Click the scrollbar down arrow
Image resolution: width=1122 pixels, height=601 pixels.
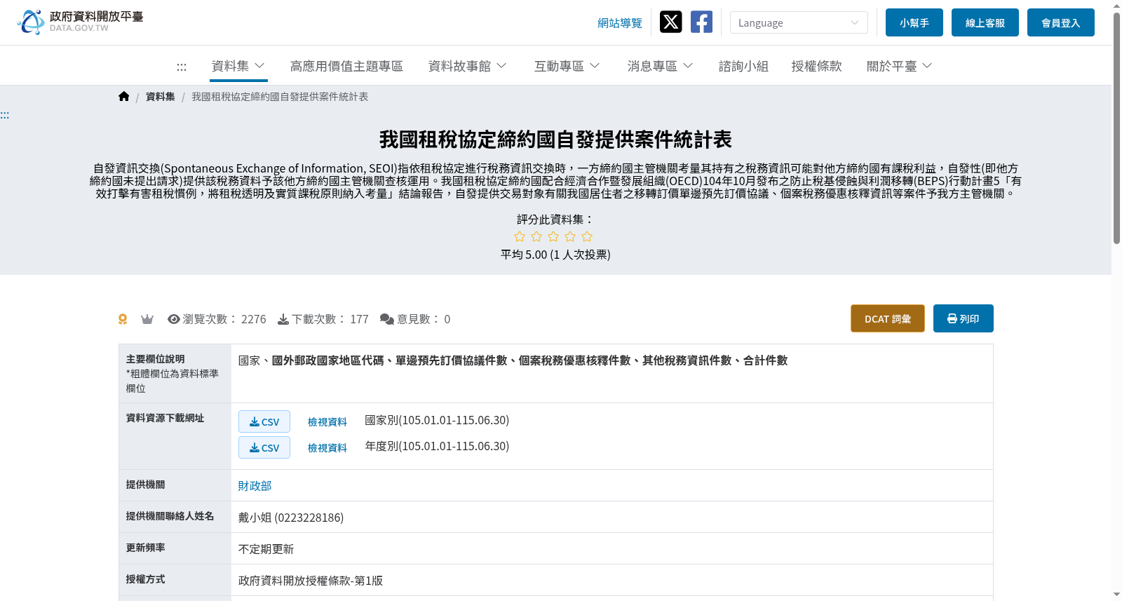pos(1116,595)
